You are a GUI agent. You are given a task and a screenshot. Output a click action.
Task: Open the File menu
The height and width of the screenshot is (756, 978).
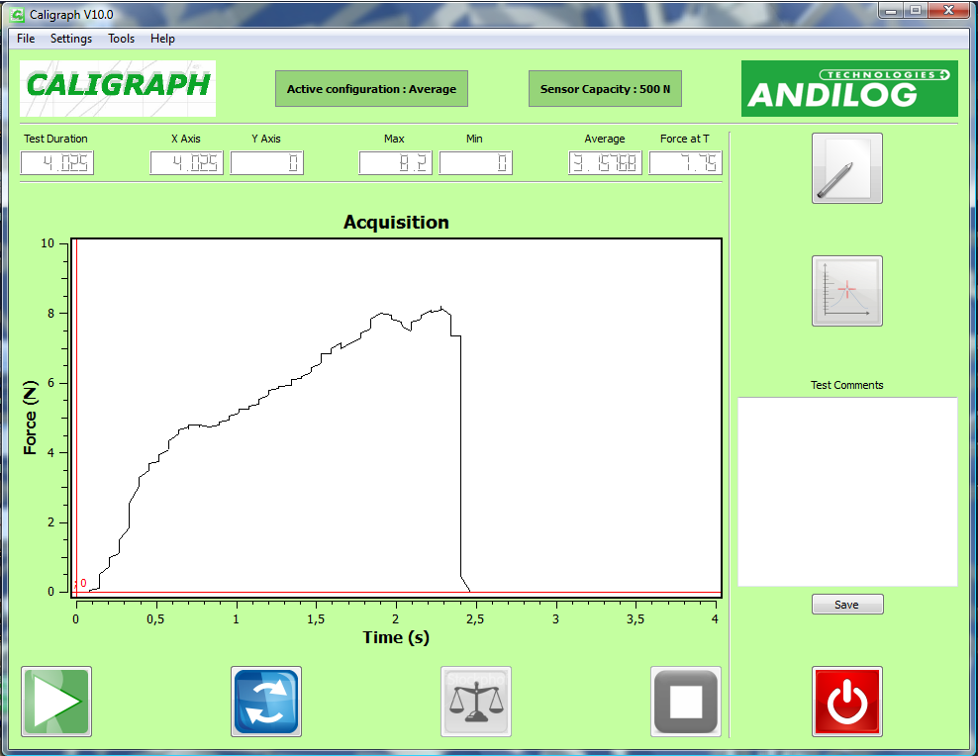(x=26, y=39)
